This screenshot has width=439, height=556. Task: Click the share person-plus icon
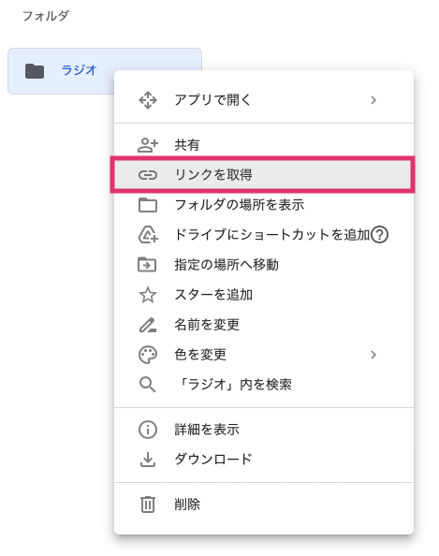[x=148, y=145]
